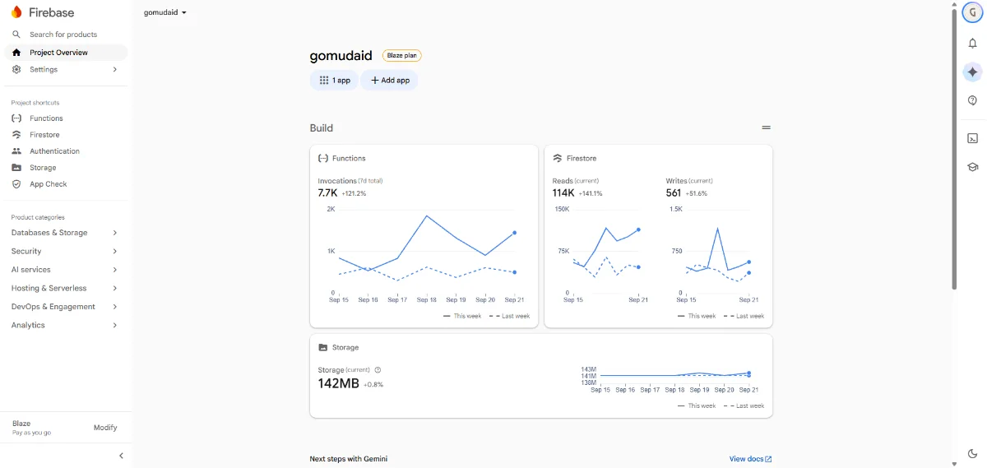This screenshot has width=987, height=468.
Task: Click the Functions card header icon
Action: tap(323, 158)
